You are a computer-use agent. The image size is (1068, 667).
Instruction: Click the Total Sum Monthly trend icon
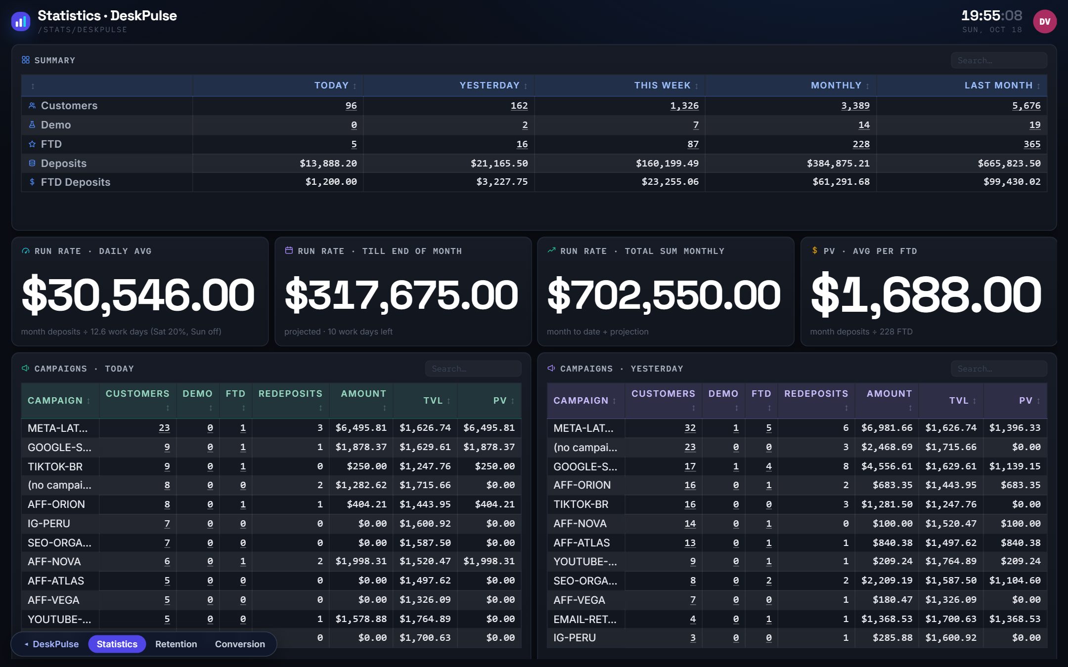coord(551,250)
